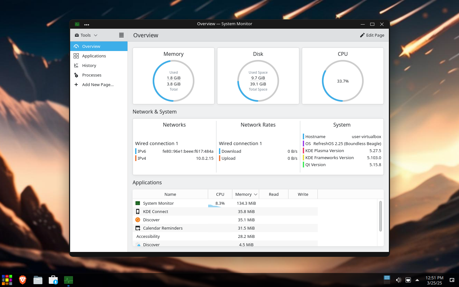The image size is (459, 287).
Task: Click the Read column header
Action: pos(274,194)
